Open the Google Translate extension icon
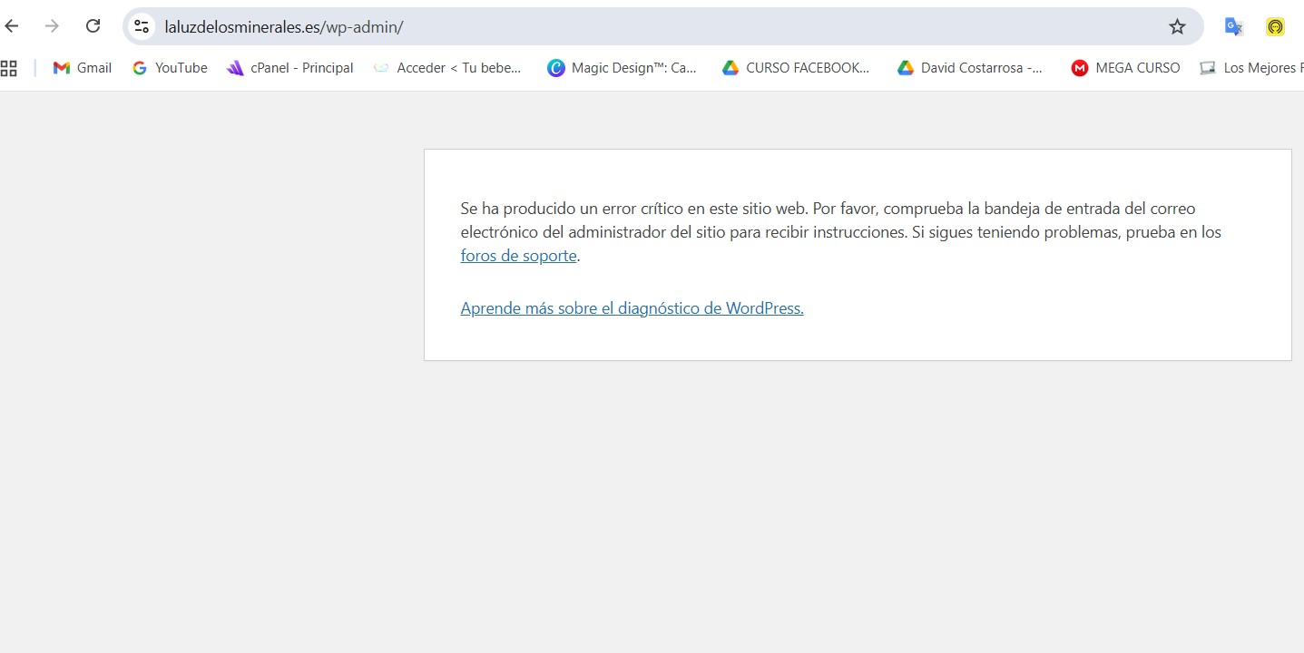 (x=1233, y=26)
